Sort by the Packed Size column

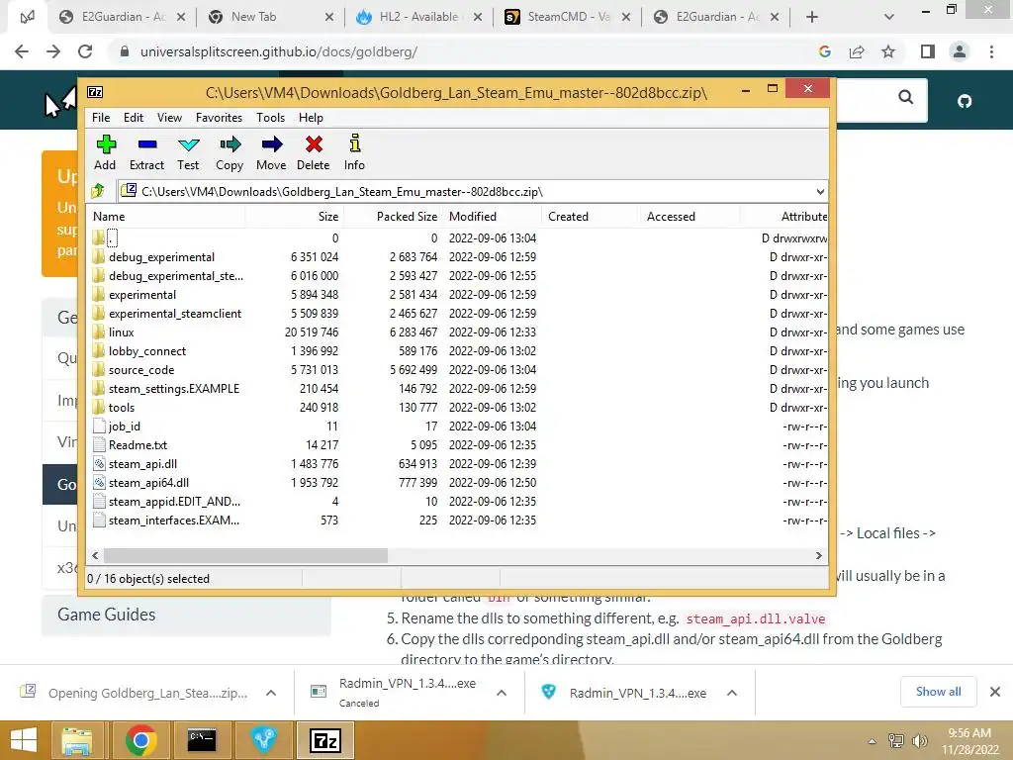[x=392, y=217]
